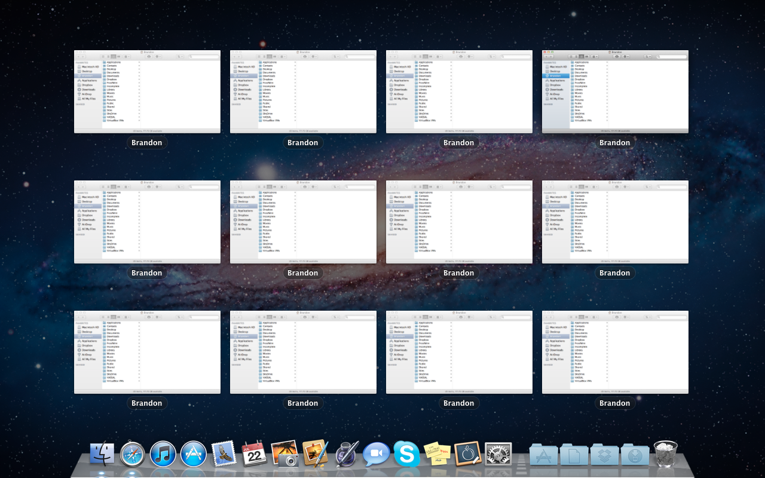Open the Calendar icon showing 22
Image resolution: width=765 pixels, height=478 pixels.
point(254,455)
